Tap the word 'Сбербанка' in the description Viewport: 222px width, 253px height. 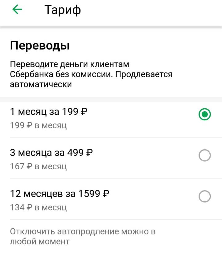click(32, 74)
